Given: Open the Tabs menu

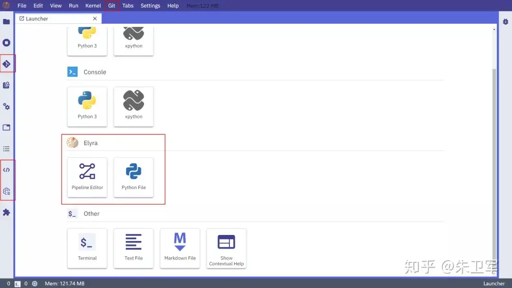Looking at the screenshot, I should pyautogui.click(x=128, y=6).
